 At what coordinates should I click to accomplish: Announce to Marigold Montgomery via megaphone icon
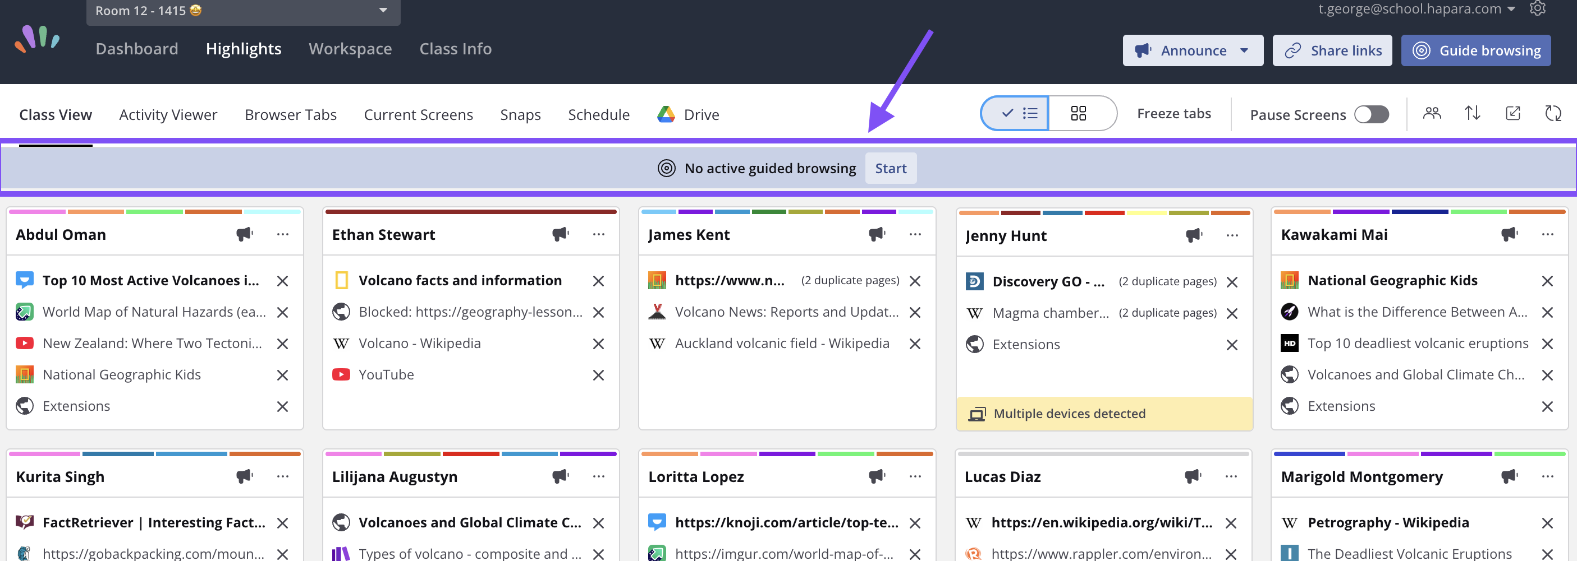coord(1509,476)
